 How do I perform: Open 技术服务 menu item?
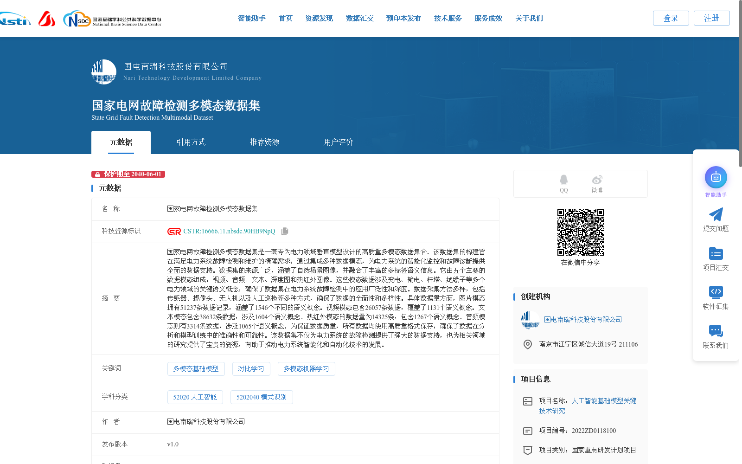(448, 19)
